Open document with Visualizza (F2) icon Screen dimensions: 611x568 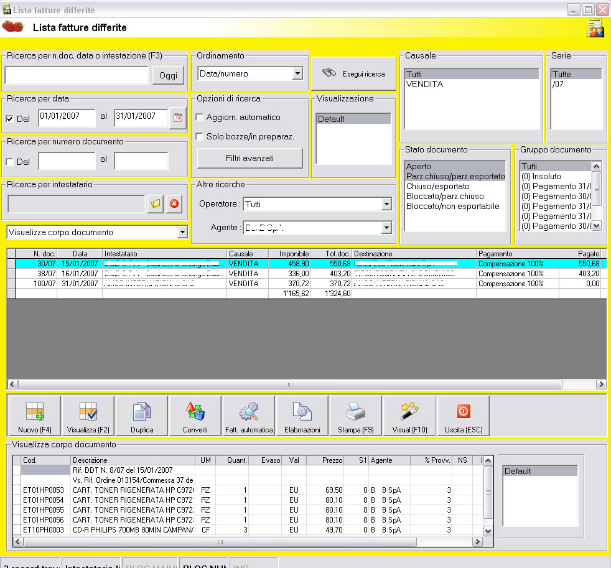[88, 416]
